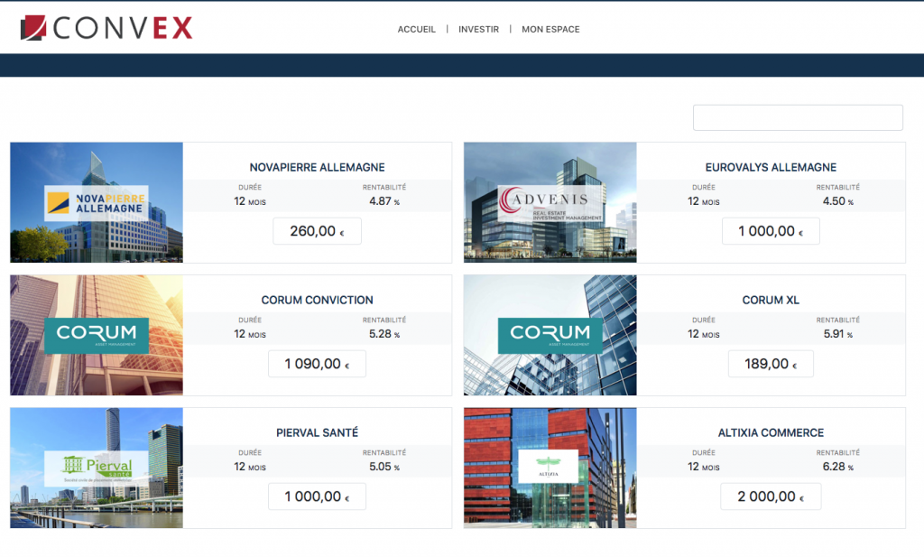The height and width of the screenshot is (557, 924).
Task: Open the Corum Conviction building thumbnail
Action: click(x=97, y=335)
